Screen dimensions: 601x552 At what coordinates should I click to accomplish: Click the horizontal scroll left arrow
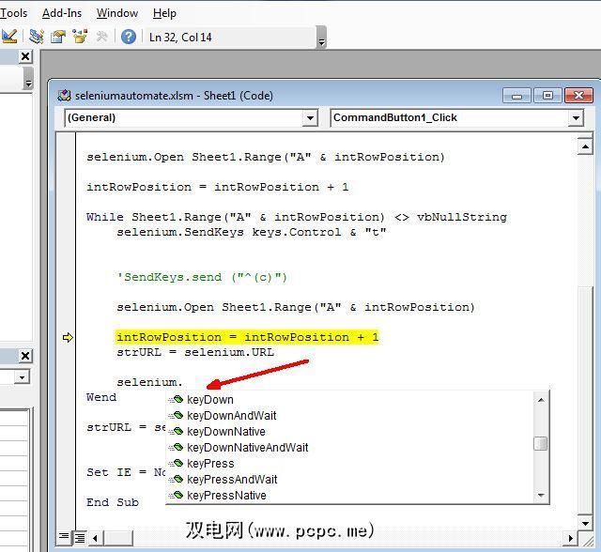click(95, 538)
